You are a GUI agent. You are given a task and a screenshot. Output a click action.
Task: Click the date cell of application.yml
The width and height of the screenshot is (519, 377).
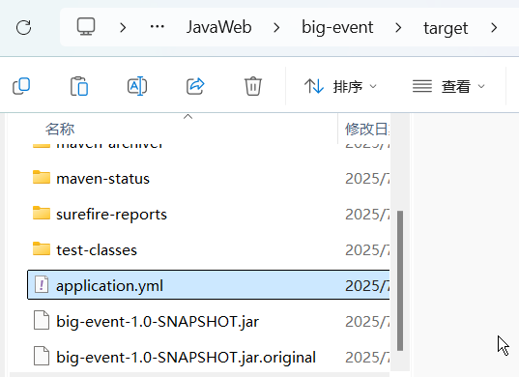click(367, 285)
